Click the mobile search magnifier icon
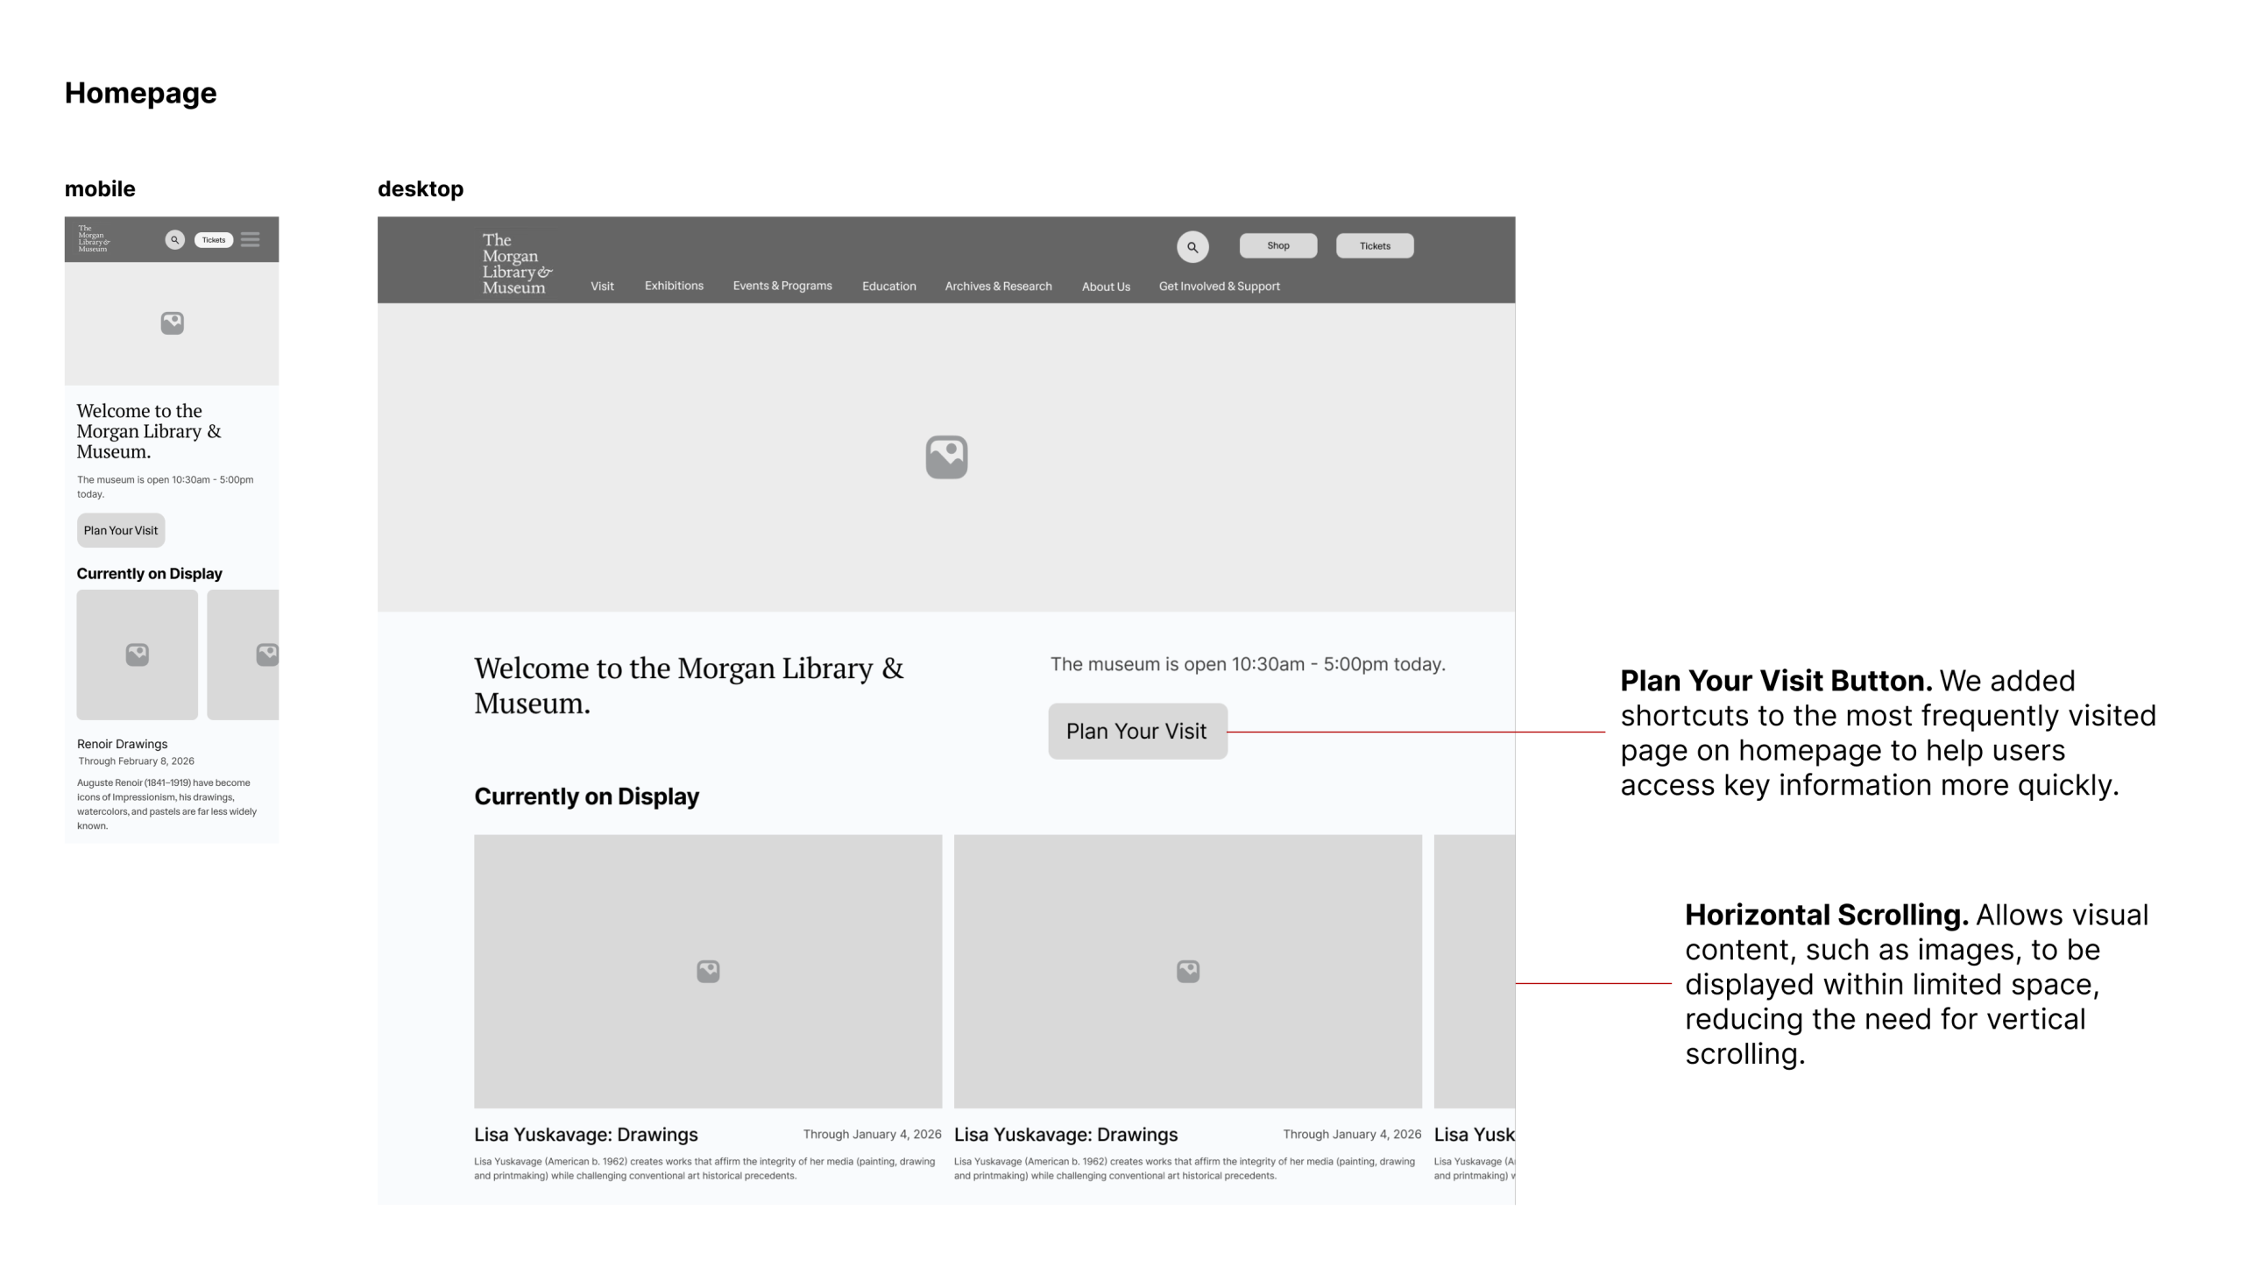 tap(174, 239)
